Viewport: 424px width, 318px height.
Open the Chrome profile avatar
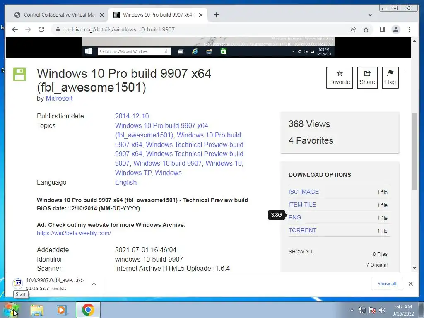pyautogui.click(x=395, y=29)
